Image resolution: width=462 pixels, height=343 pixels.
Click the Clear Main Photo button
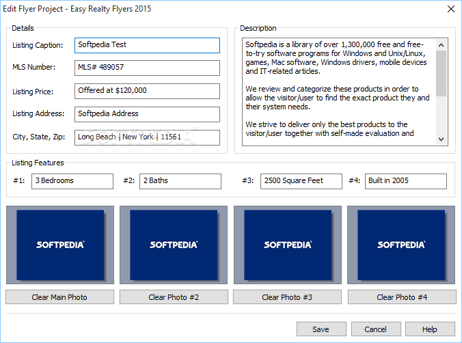click(x=60, y=297)
